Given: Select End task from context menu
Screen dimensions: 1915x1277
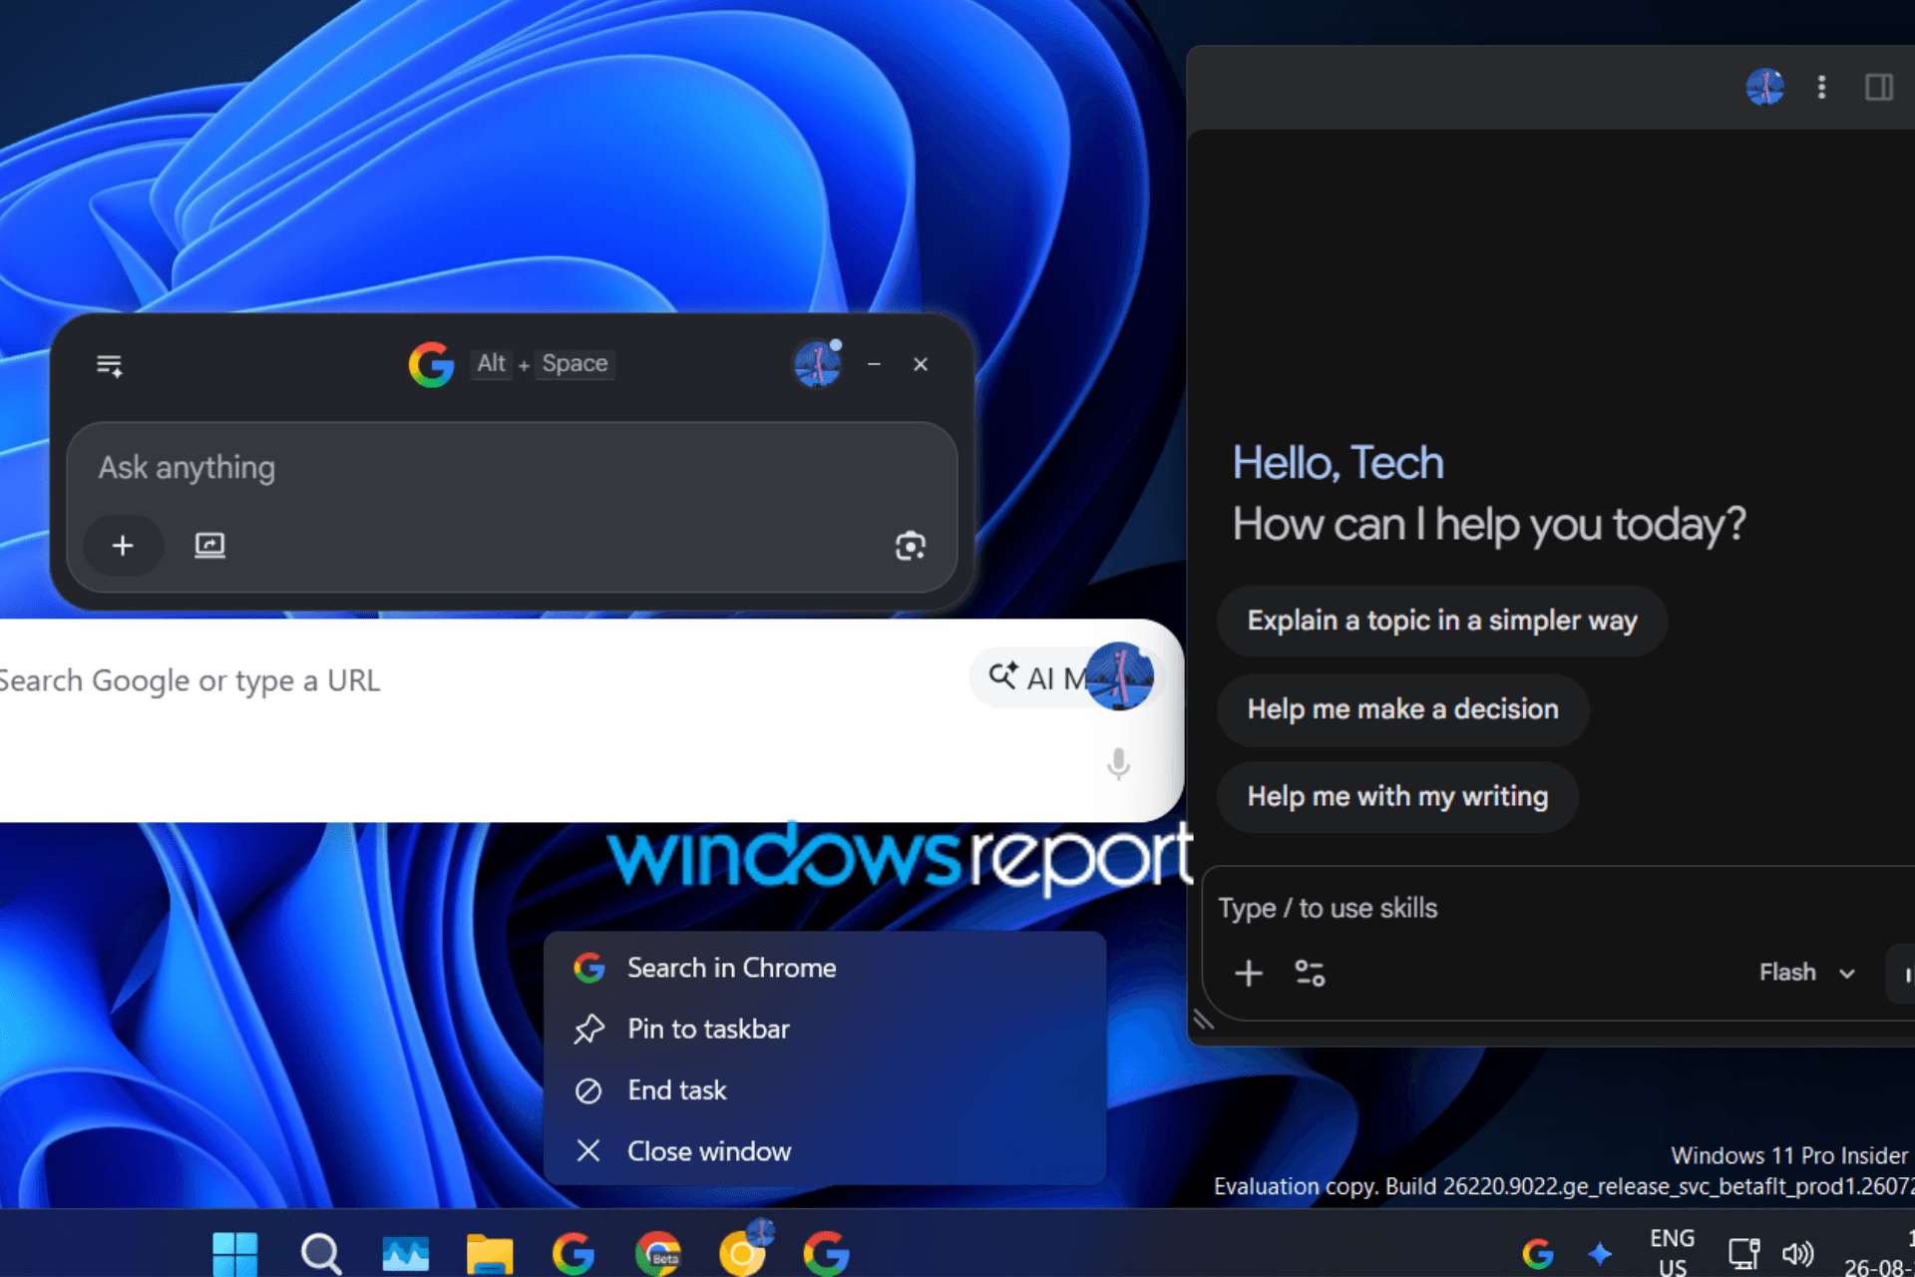Looking at the screenshot, I should coord(825,1090).
